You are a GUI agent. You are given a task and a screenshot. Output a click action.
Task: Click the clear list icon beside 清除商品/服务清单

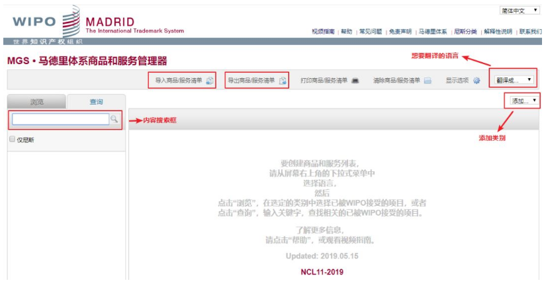[428, 81]
